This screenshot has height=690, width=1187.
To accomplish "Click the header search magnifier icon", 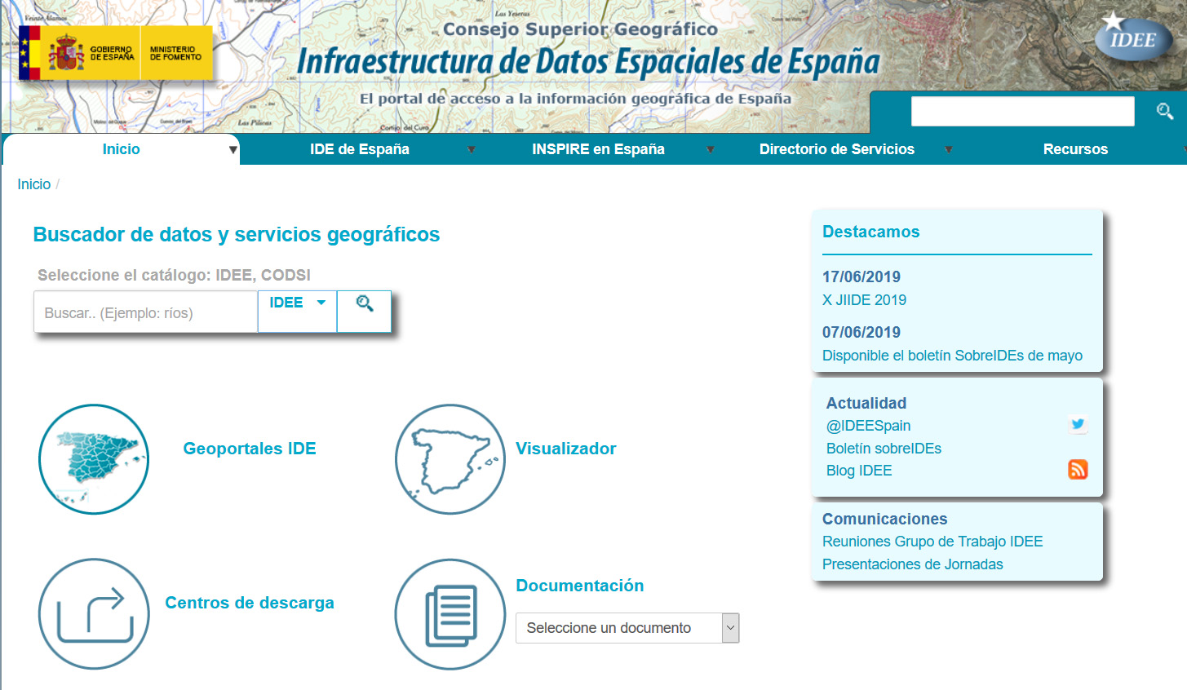I will pos(1164,111).
